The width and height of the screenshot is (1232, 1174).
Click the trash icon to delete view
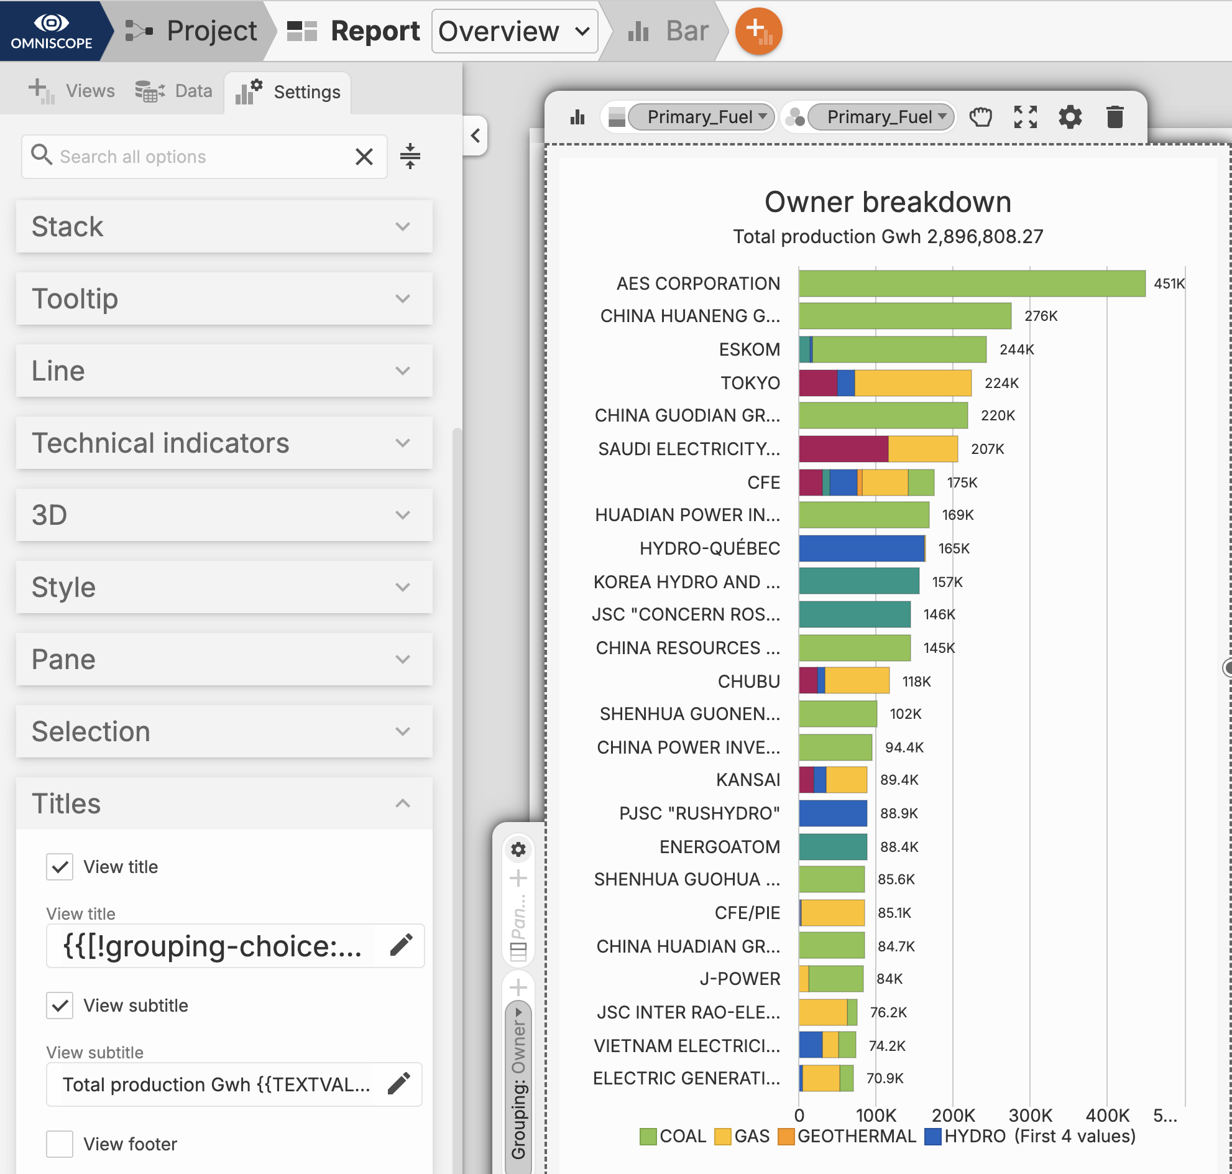(1114, 117)
